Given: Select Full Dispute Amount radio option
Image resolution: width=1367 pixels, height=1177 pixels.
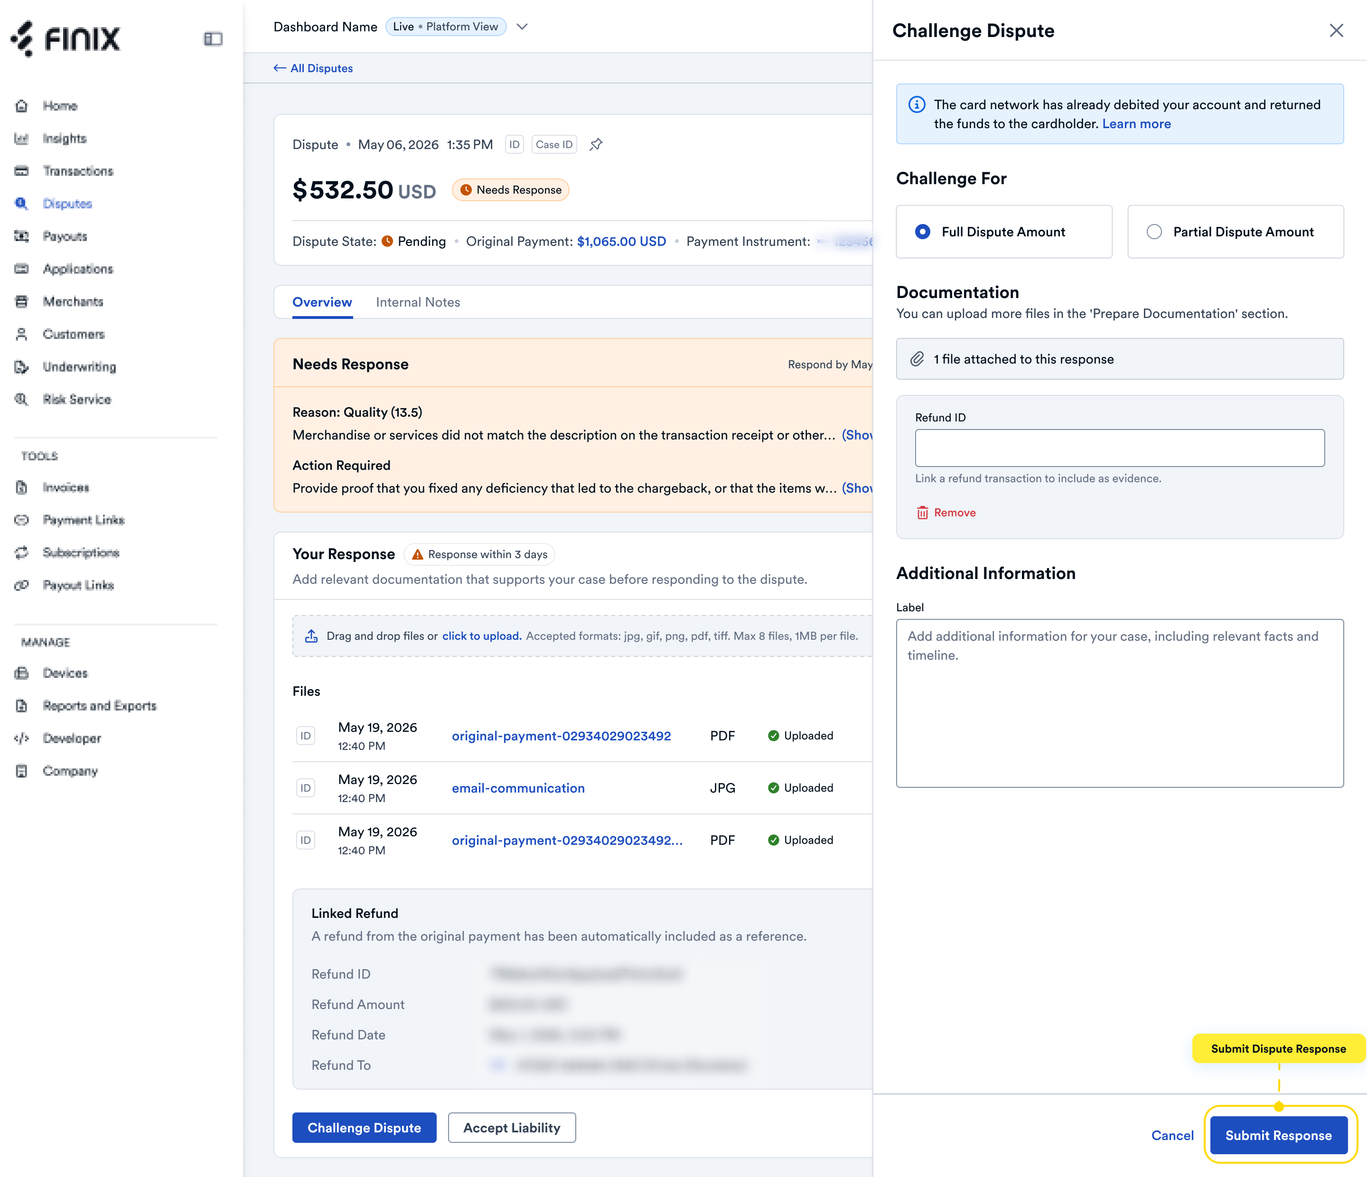Looking at the screenshot, I should click(x=1003, y=232).
